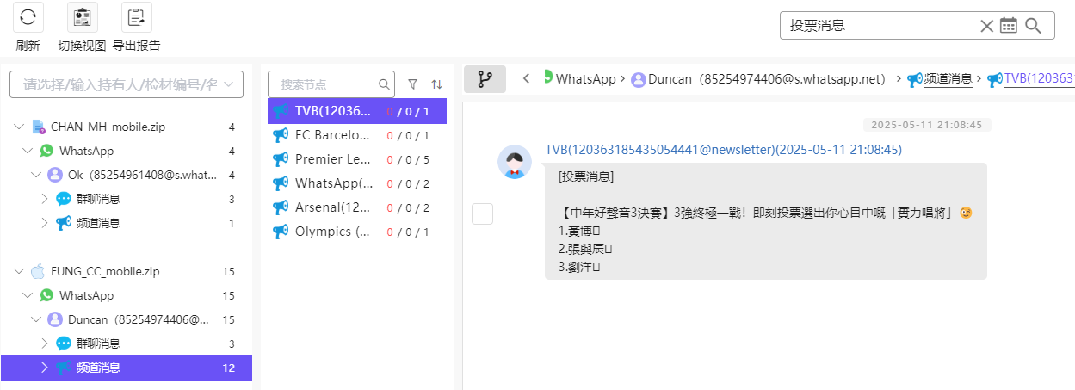Select the Arsenal(12... channel row
The image size is (1075, 390).
[357, 207]
